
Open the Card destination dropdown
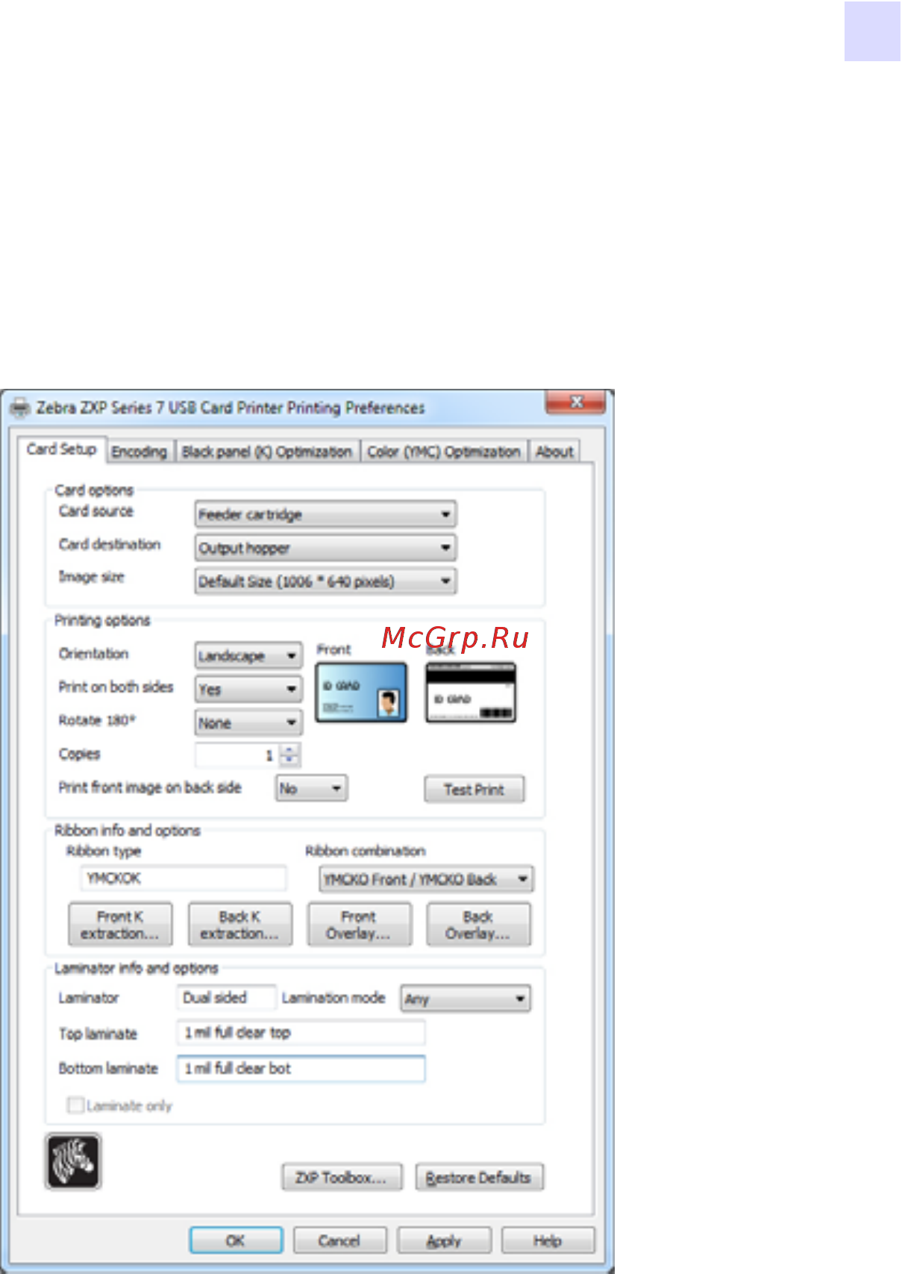coord(326,548)
